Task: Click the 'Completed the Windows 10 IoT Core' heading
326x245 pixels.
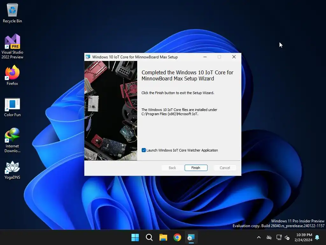Action: click(187, 75)
